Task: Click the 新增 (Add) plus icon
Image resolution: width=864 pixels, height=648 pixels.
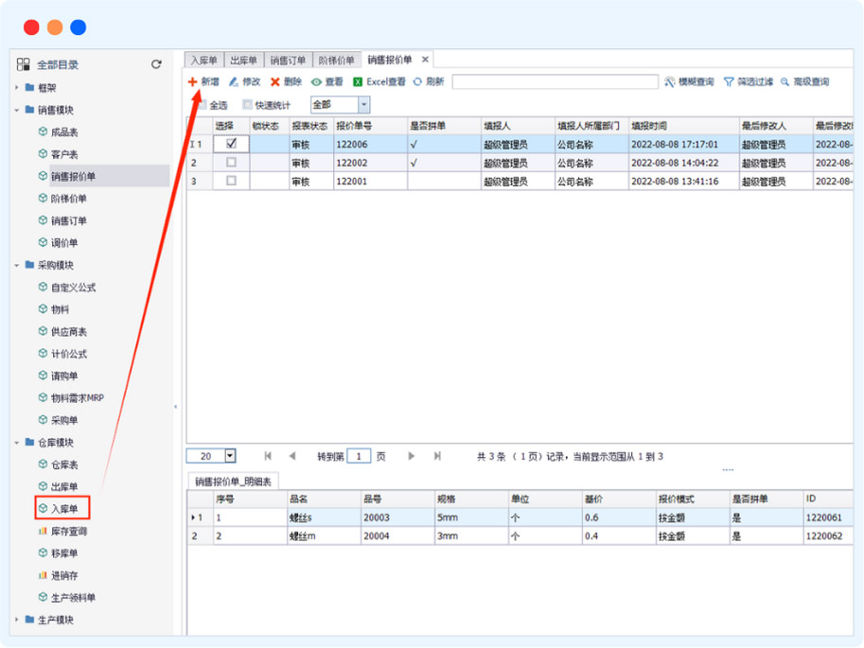Action: [193, 82]
